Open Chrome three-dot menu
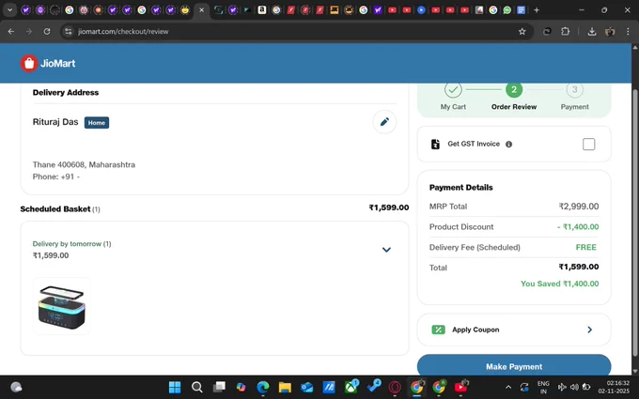 pos(628,31)
